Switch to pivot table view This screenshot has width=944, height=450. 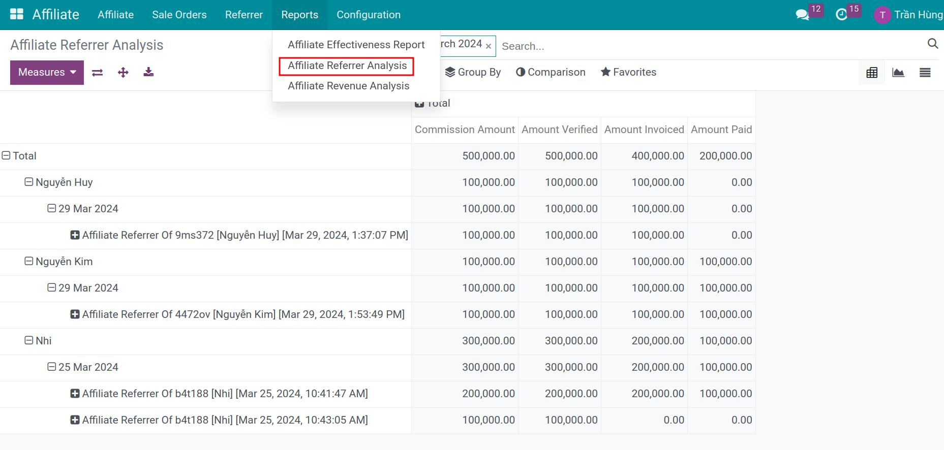(872, 73)
